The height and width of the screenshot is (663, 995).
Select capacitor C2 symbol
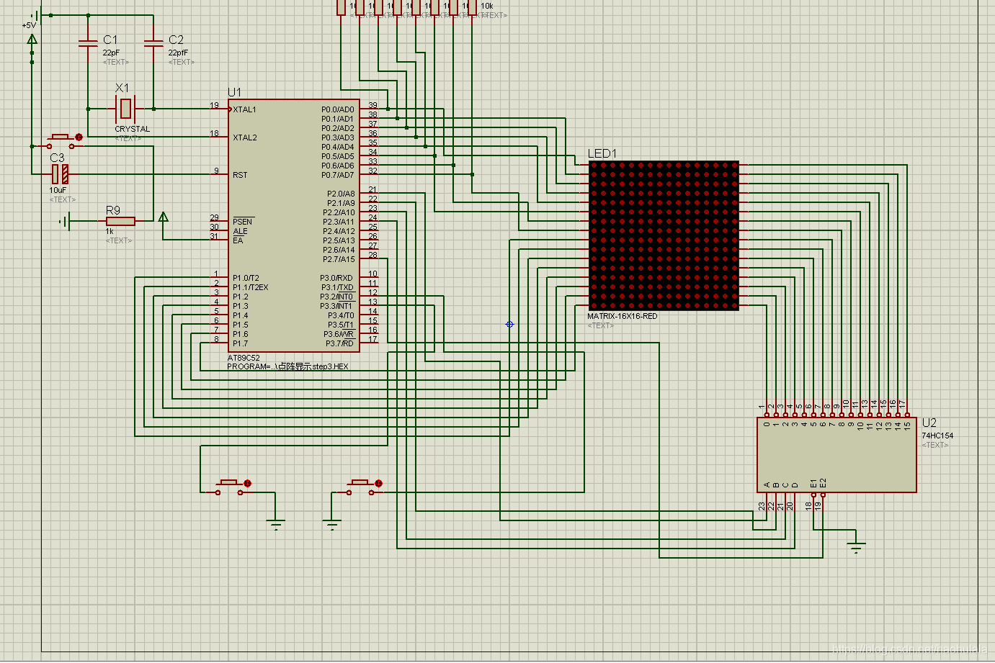coord(153,45)
